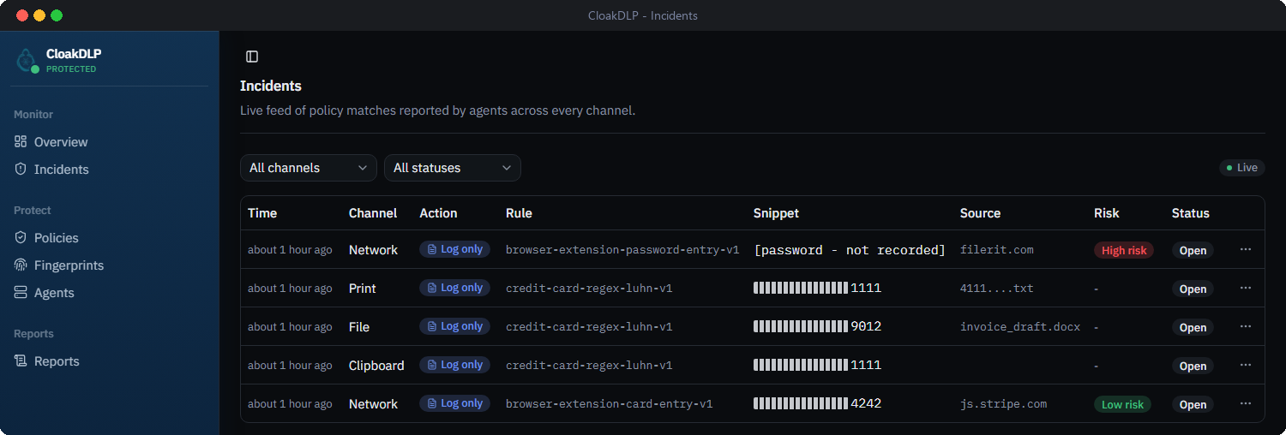Screen dimensions: 1286x435
Task: Click source 4111....txt
Action: point(997,289)
